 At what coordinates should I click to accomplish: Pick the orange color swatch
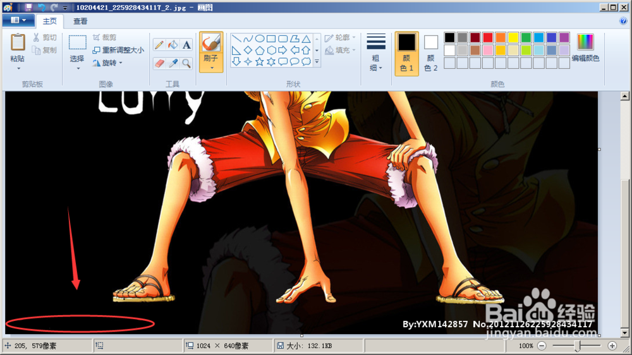[x=501, y=37]
